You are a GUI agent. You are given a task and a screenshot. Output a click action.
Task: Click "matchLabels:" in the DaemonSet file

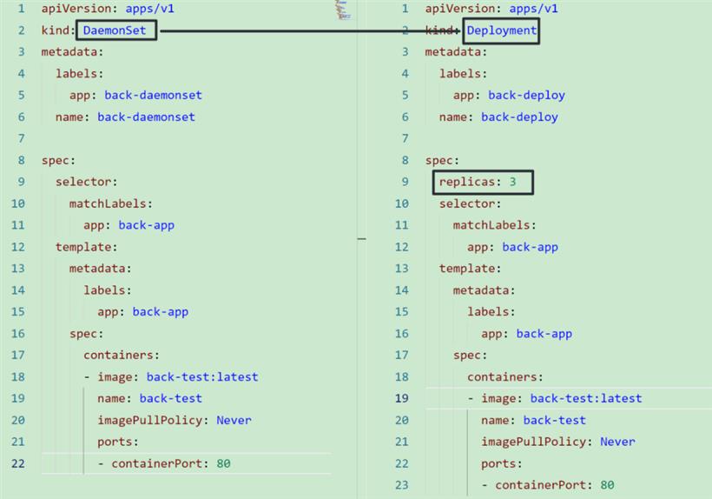tap(111, 203)
